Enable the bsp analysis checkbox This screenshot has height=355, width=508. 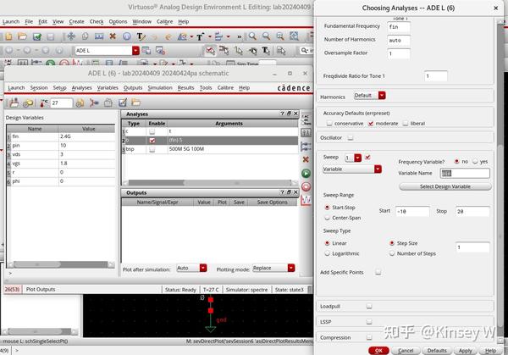coord(152,149)
